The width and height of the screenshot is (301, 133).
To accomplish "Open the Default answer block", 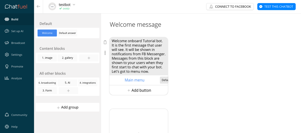I will coord(67,33).
